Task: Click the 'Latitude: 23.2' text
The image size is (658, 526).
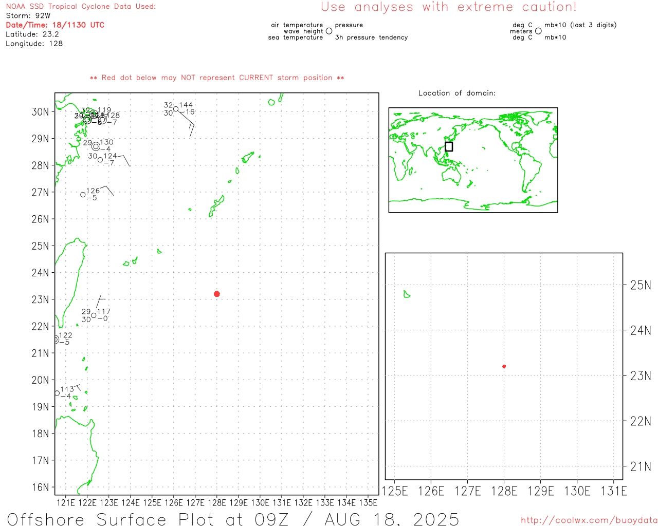Action: 32,34
